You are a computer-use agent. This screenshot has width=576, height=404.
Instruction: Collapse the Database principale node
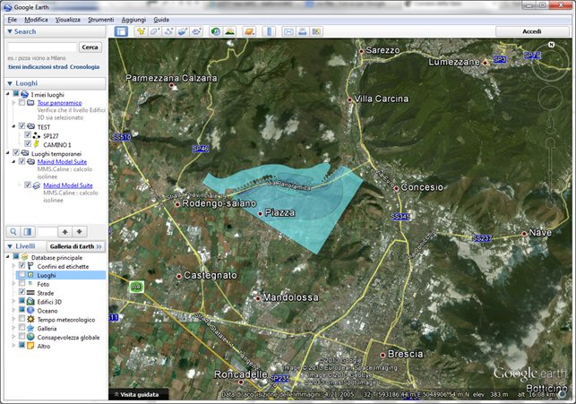tap(8, 257)
